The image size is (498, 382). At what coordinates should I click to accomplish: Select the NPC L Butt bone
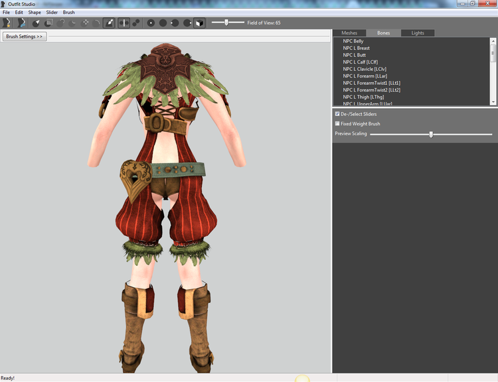pos(355,55)
